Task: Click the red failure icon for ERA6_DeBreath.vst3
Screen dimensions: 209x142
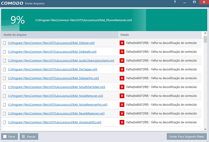Action: click(122, 52)
